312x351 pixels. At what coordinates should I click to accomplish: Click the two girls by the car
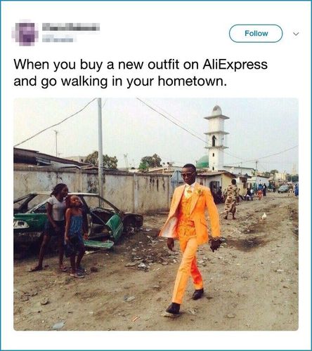(61, 230)
